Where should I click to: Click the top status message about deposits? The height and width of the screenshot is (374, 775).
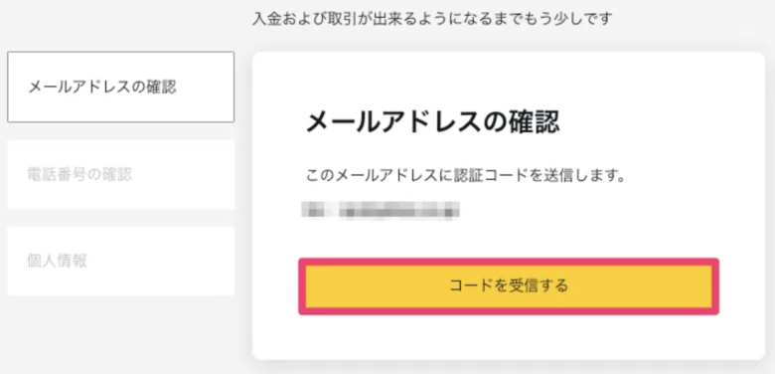pyautogui.click(x=432, y=19)
